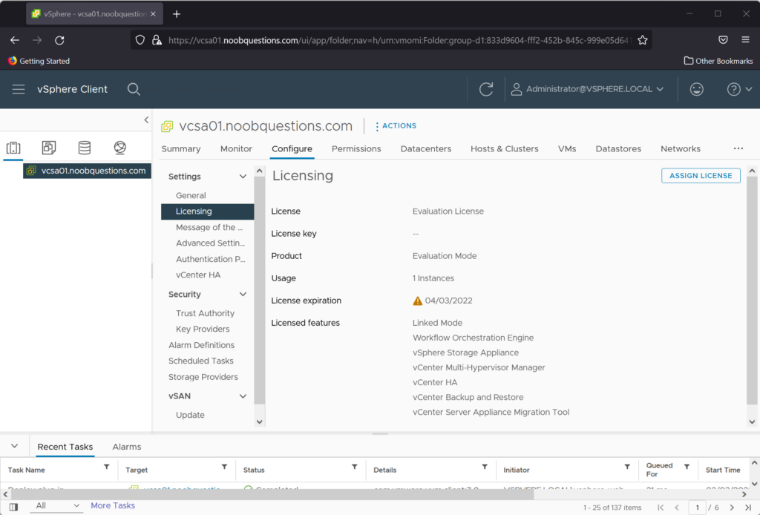Open Message of the Day settings
Viewport: 760px width, 515px height.
209,227
